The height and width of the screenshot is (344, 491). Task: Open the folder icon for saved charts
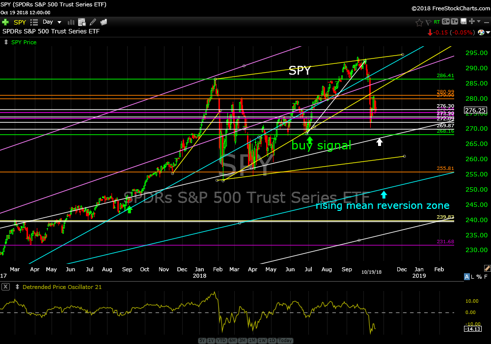(x=104, y=22)
